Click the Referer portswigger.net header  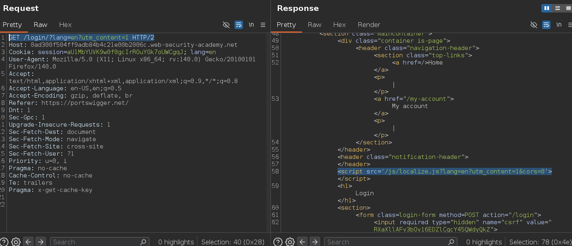click(x=69, y=103)
